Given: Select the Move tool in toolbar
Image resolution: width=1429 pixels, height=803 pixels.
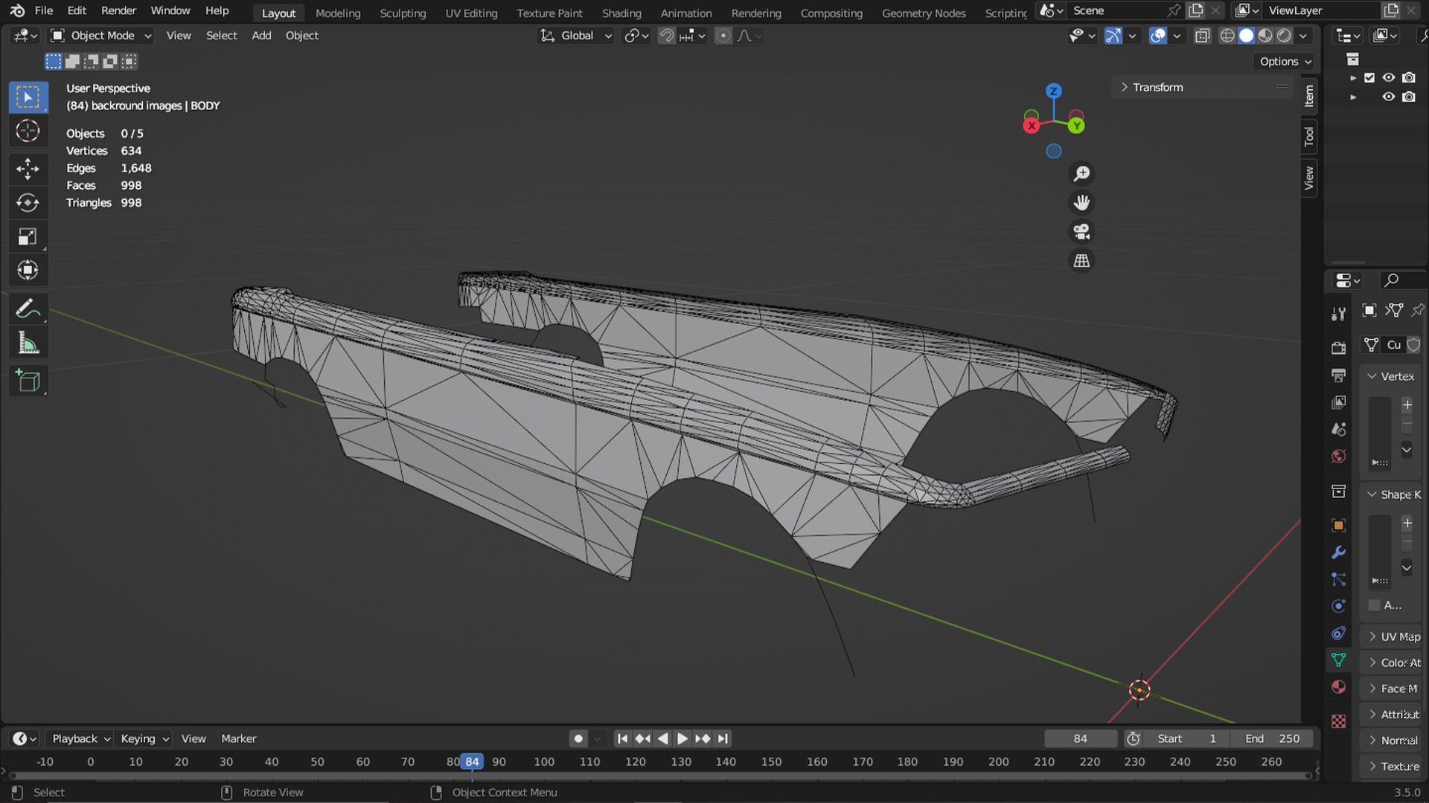Looking at the screenshot, I should 28,169.
